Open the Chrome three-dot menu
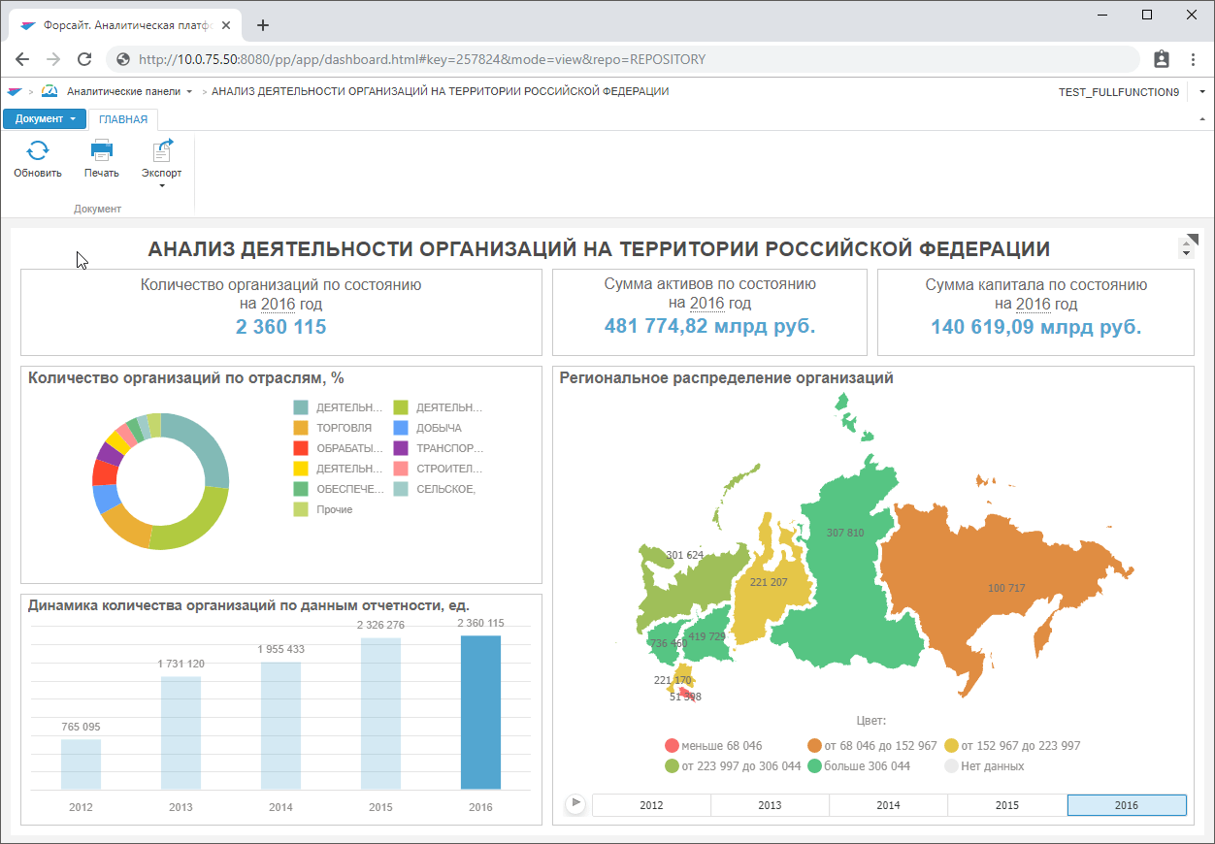This screenshot has height=844, width=1215. (1193, 59)
